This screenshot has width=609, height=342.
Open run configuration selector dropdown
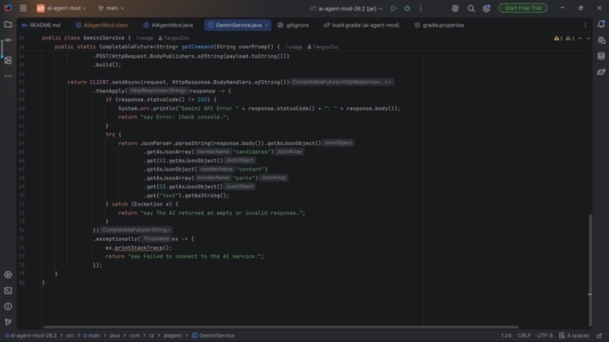pos(347,8)
